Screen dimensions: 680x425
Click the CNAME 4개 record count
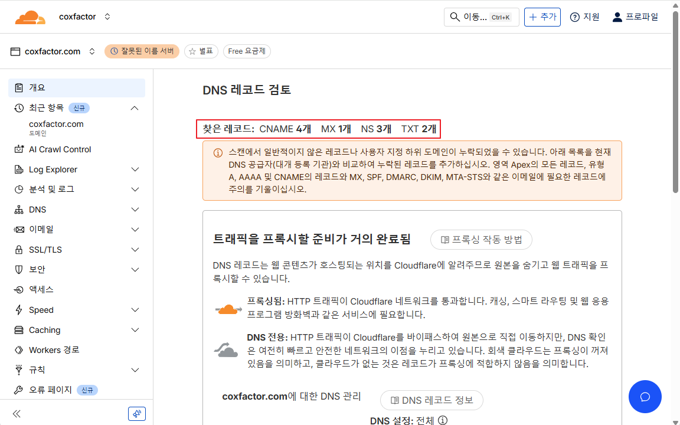tap(285, 129)
